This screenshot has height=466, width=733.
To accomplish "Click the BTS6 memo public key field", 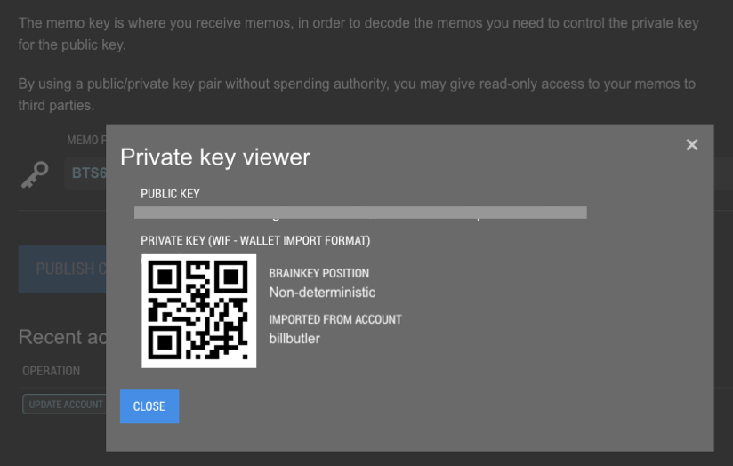I will point(85,173).
